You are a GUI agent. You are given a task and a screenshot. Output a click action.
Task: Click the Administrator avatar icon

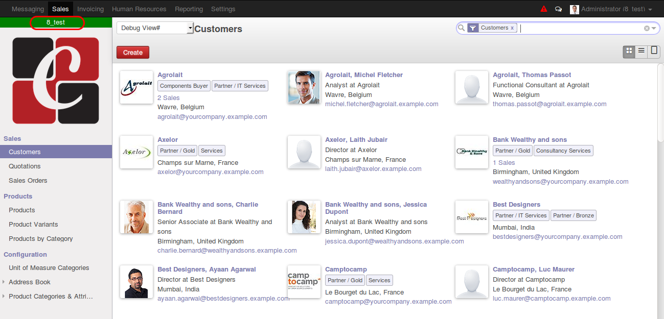point(575,9)
